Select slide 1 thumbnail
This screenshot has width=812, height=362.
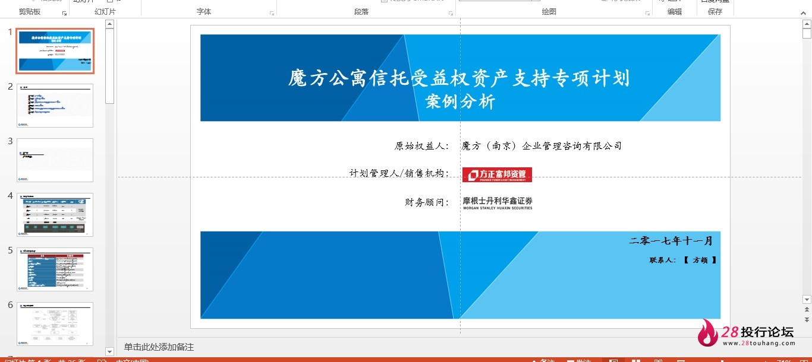[x=55, y=51]
